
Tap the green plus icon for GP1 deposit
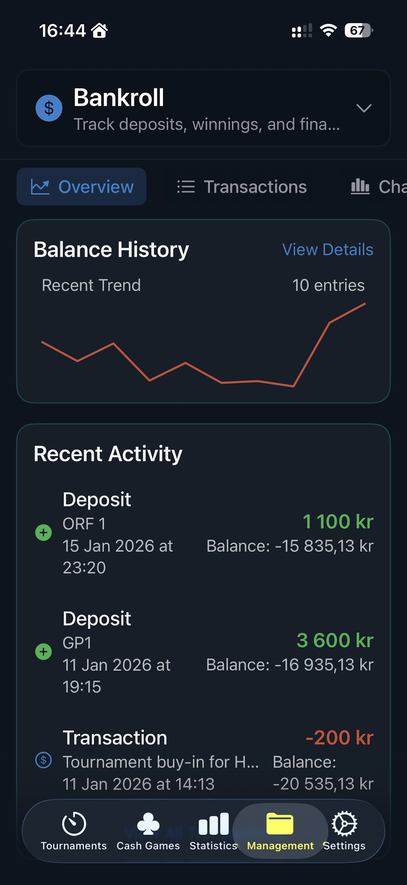click(x=44, y=651)
